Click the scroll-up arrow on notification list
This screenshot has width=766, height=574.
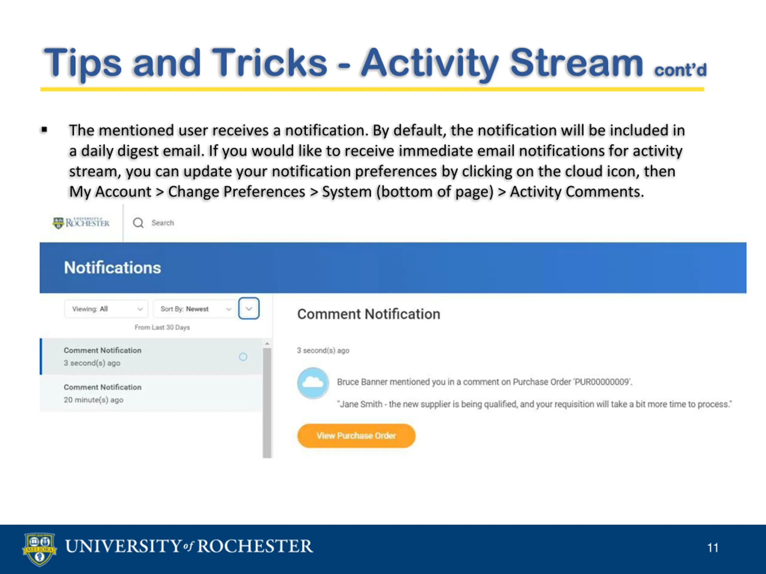coord(267,344)
